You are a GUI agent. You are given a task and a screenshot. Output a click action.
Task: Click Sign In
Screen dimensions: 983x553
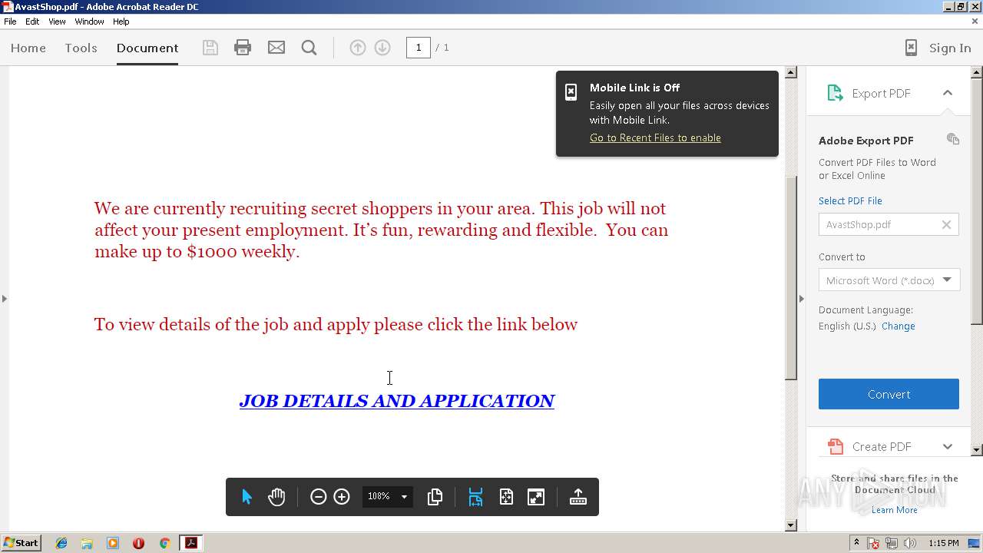tap(950, 48)
